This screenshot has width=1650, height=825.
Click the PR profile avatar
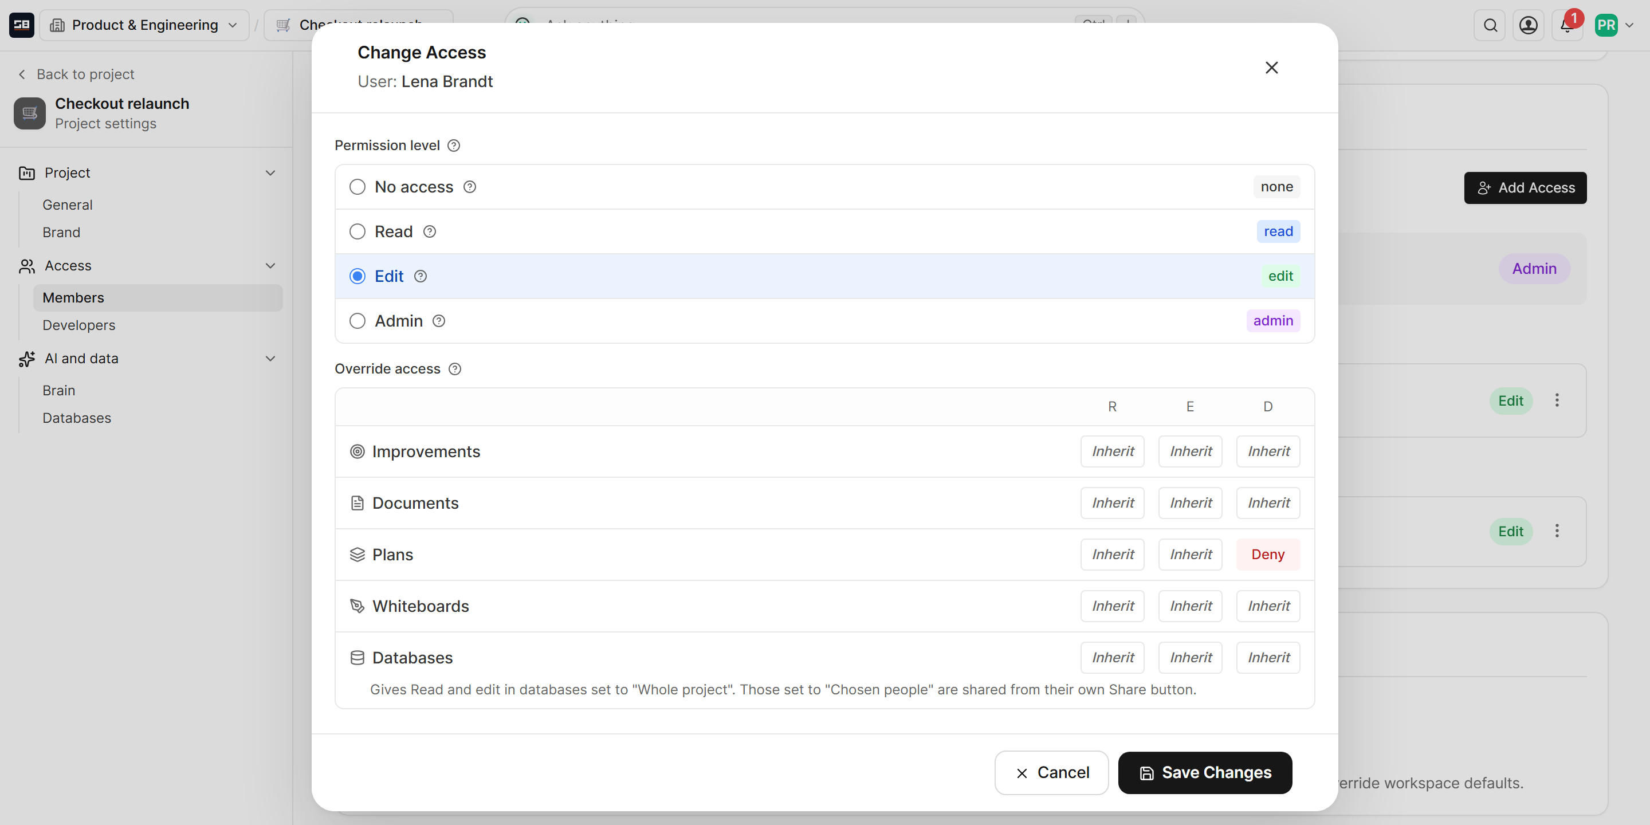pos(1606,26)
